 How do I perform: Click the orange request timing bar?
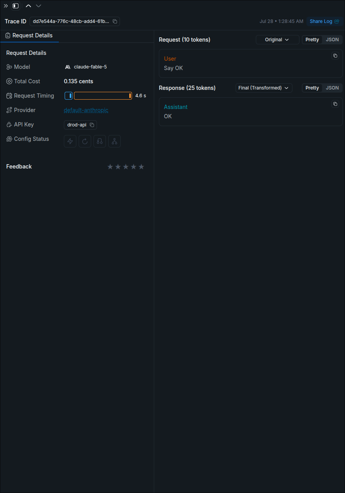tap(103, 96)
